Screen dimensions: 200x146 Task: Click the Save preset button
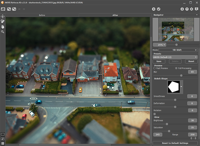click(159, 61)
